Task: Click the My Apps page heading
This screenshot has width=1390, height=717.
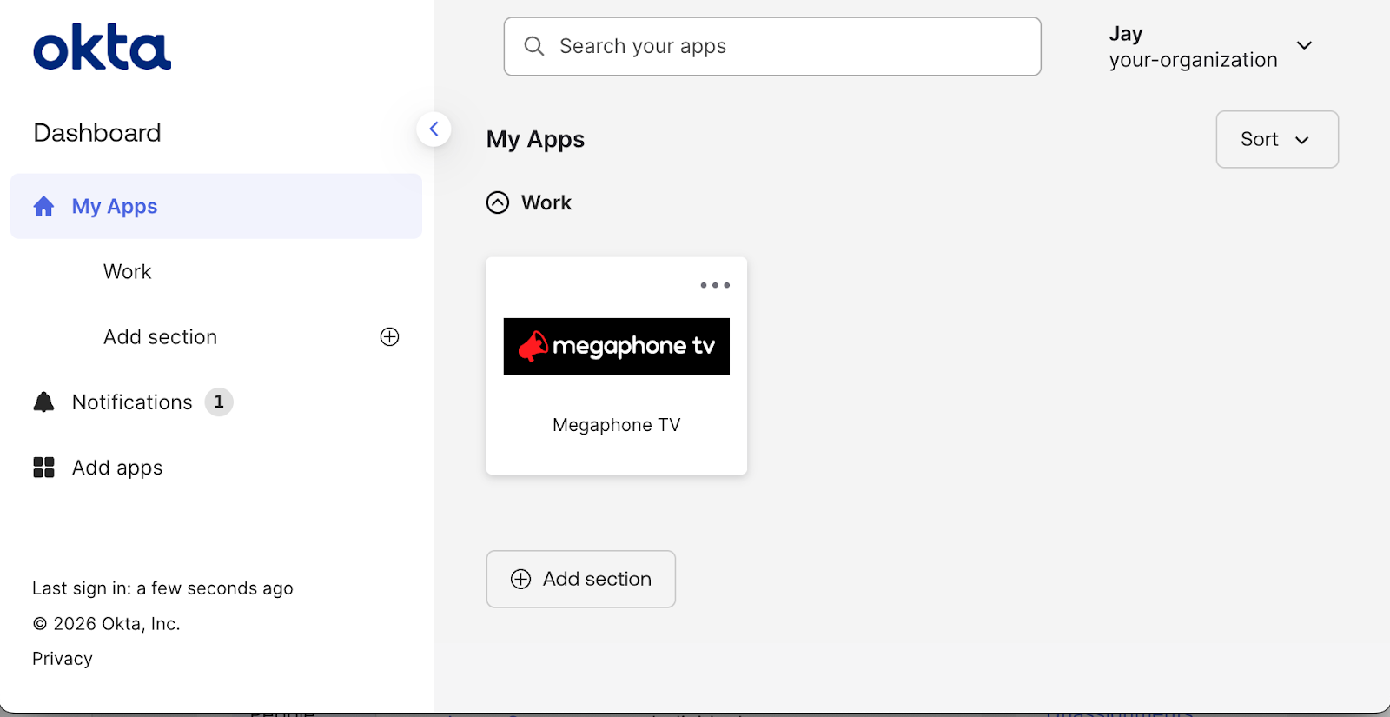Action: [x=535, y=140]
